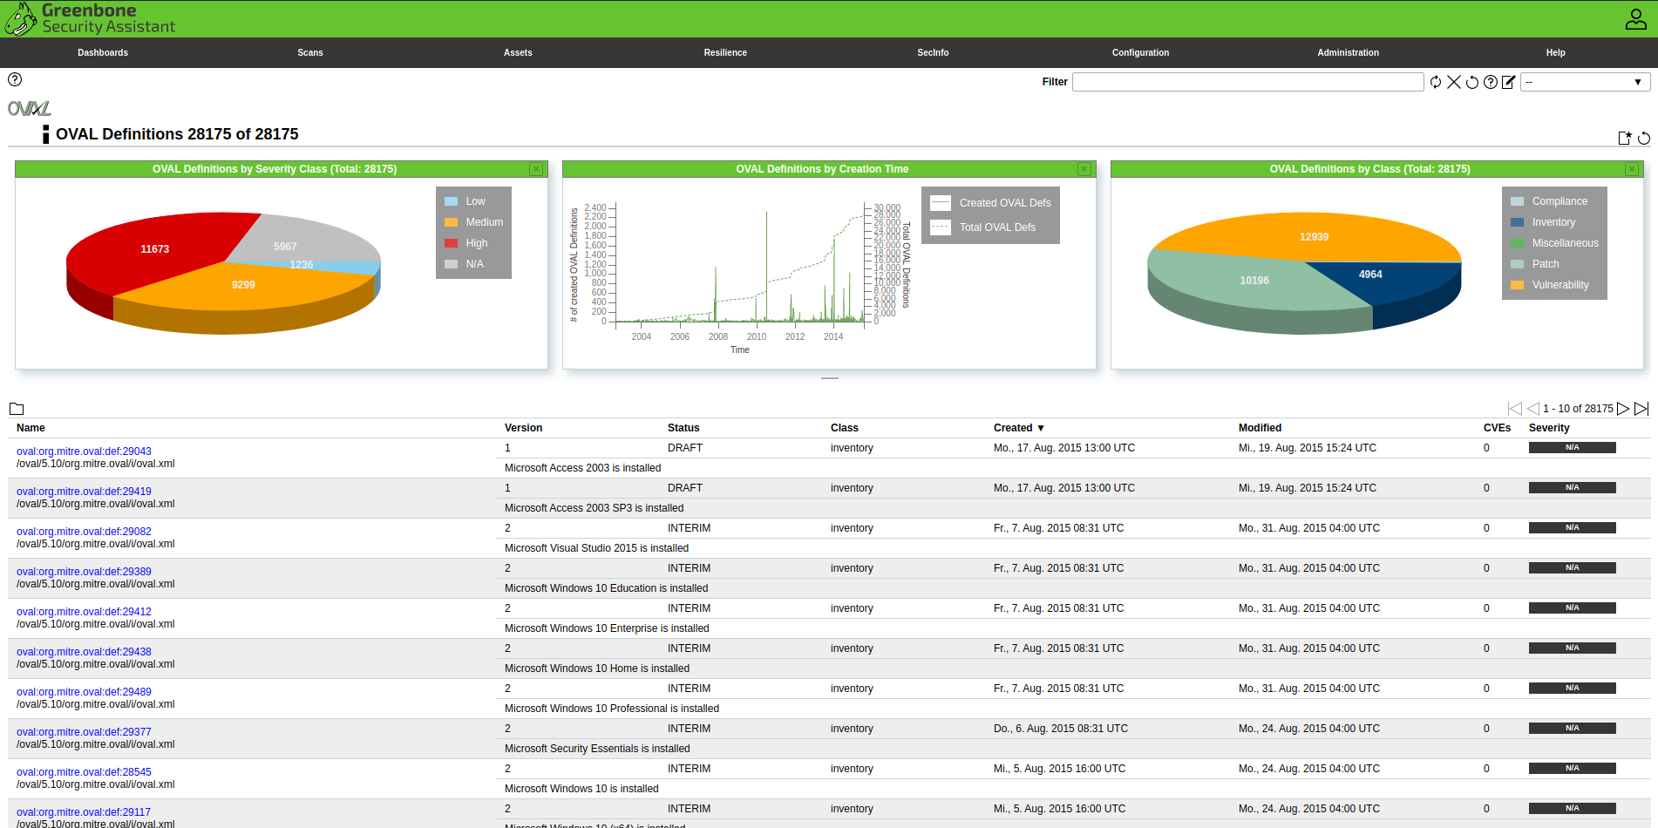Remove the filter with the X icon

point(1453,82)
